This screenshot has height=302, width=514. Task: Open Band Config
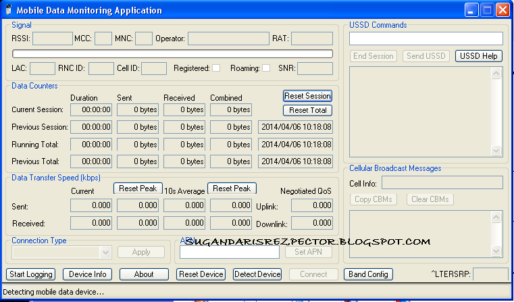(x=368, y=274)
